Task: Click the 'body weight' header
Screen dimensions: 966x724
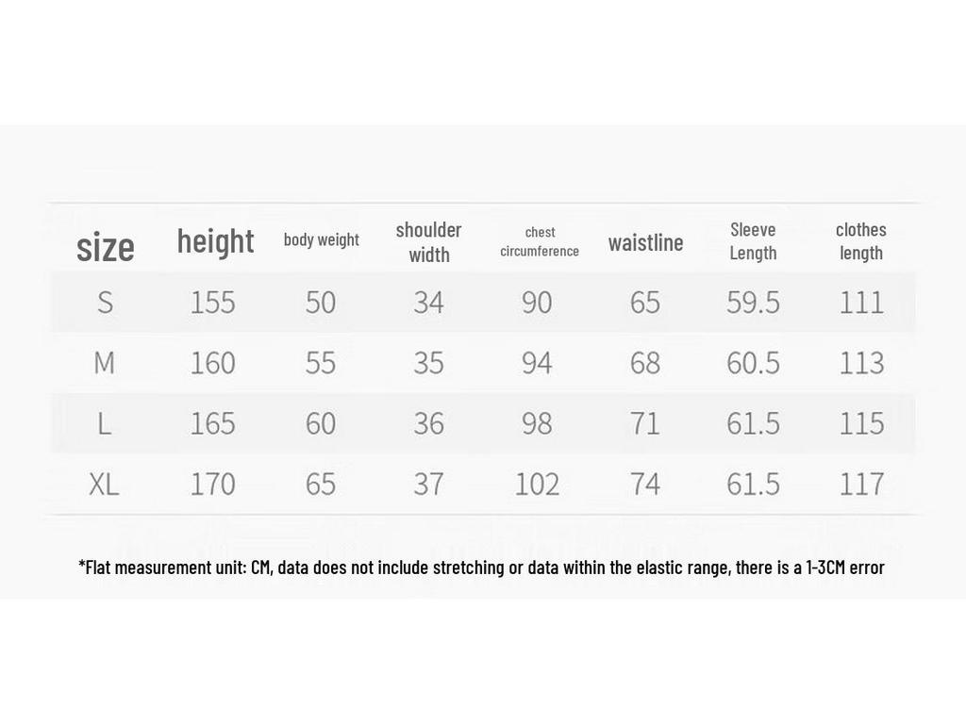Action: point(321,239)
